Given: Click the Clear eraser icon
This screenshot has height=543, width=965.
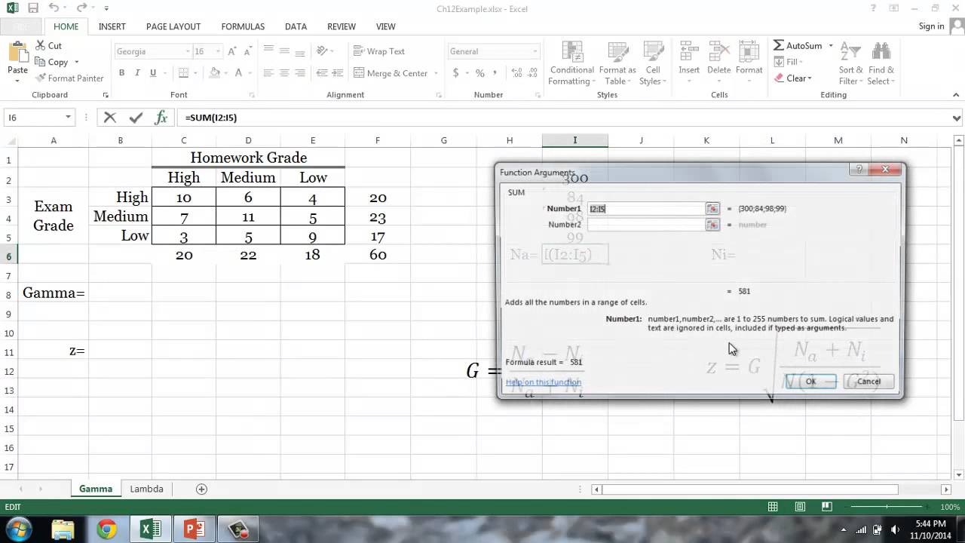Looking at the screenshot, I should pos(779,78).
